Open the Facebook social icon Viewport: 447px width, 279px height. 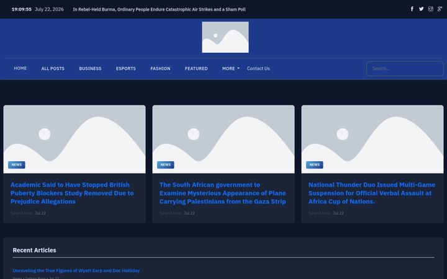[412, 9]
